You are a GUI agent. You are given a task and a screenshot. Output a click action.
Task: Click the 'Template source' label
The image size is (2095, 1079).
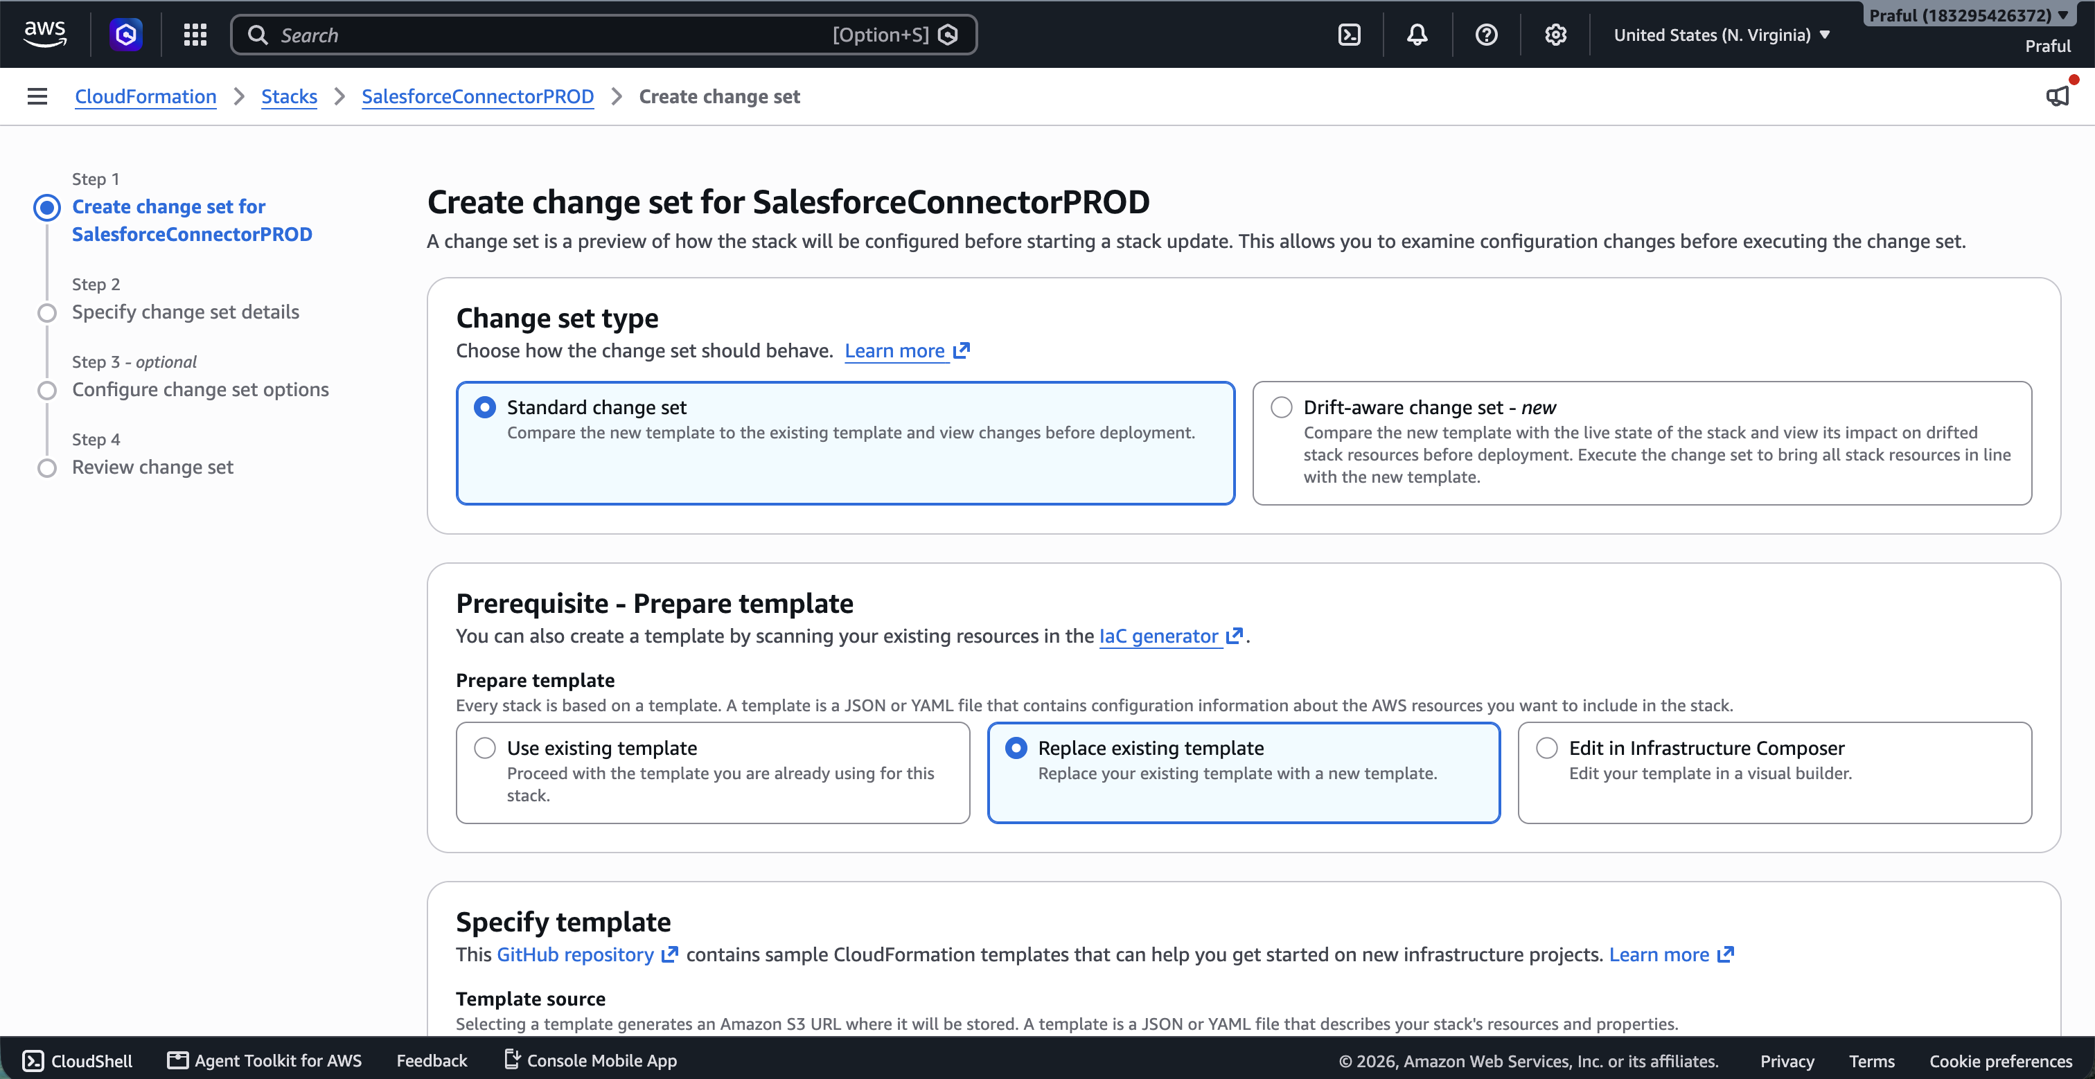[x=530, y=999]
